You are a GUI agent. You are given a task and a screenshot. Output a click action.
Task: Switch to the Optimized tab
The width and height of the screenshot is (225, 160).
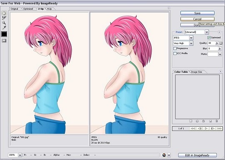pos(28,9)
